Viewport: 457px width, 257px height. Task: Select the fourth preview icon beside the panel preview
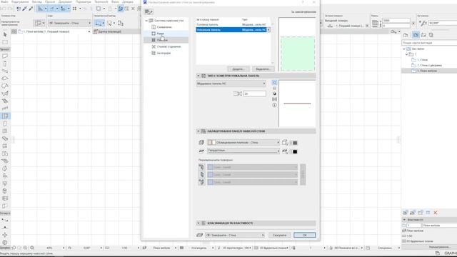274,99
